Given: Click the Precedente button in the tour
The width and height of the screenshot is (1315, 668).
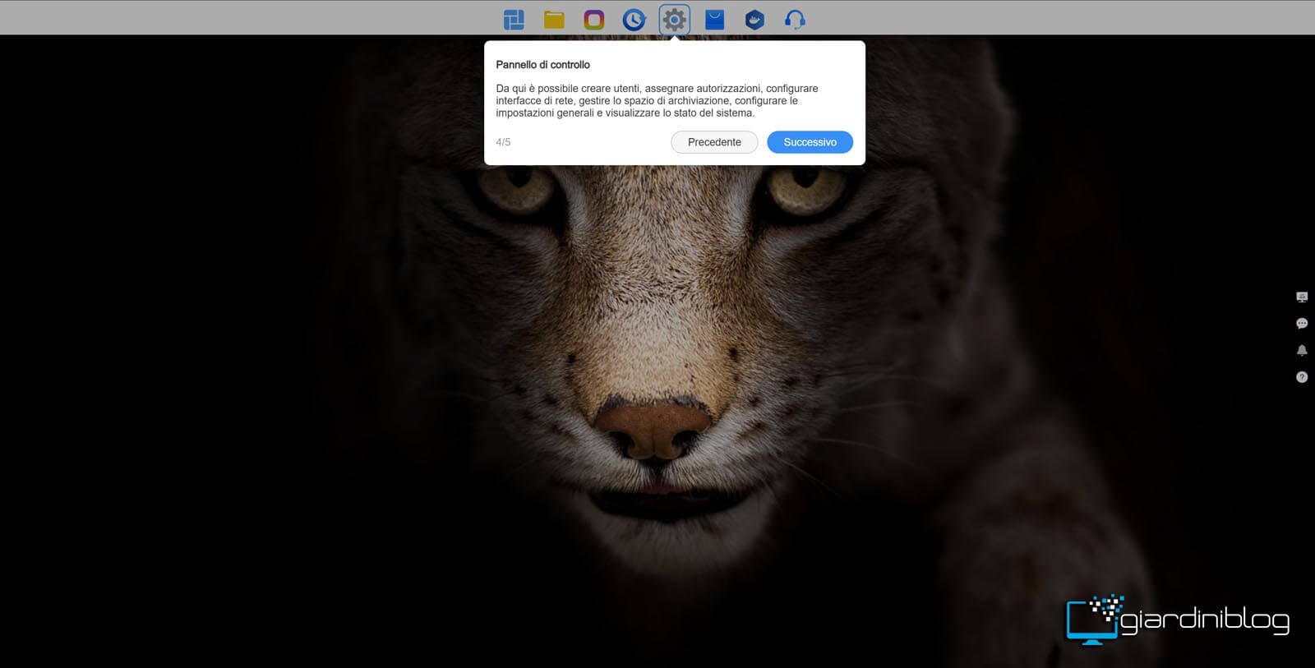Looking at the screenshot, I should click(x=714, y=142).
